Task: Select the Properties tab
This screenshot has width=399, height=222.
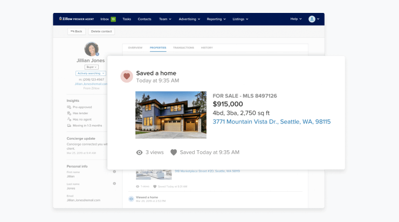Action: tap(158, 47)
